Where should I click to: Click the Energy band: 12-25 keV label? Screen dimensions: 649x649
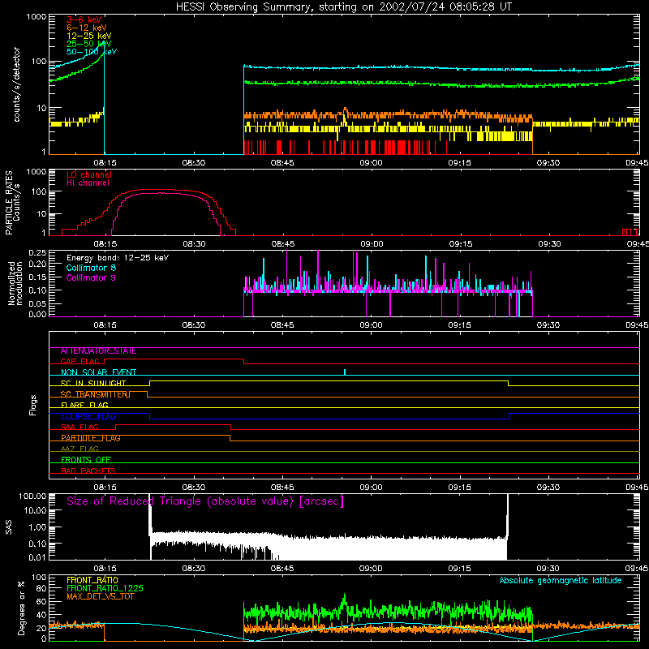tap(118, 258)
